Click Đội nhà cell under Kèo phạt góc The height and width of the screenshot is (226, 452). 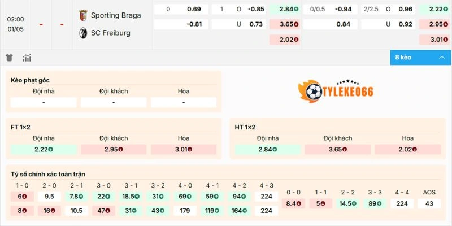43,102
